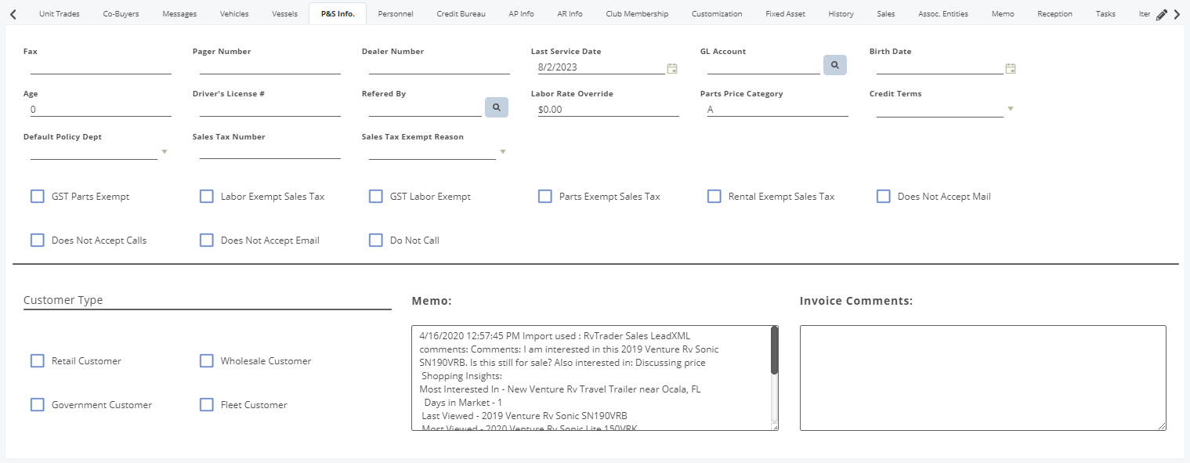Enable the Do Not Call checkbox
This screenshot has height=463, width=1190.
(375, 240)
